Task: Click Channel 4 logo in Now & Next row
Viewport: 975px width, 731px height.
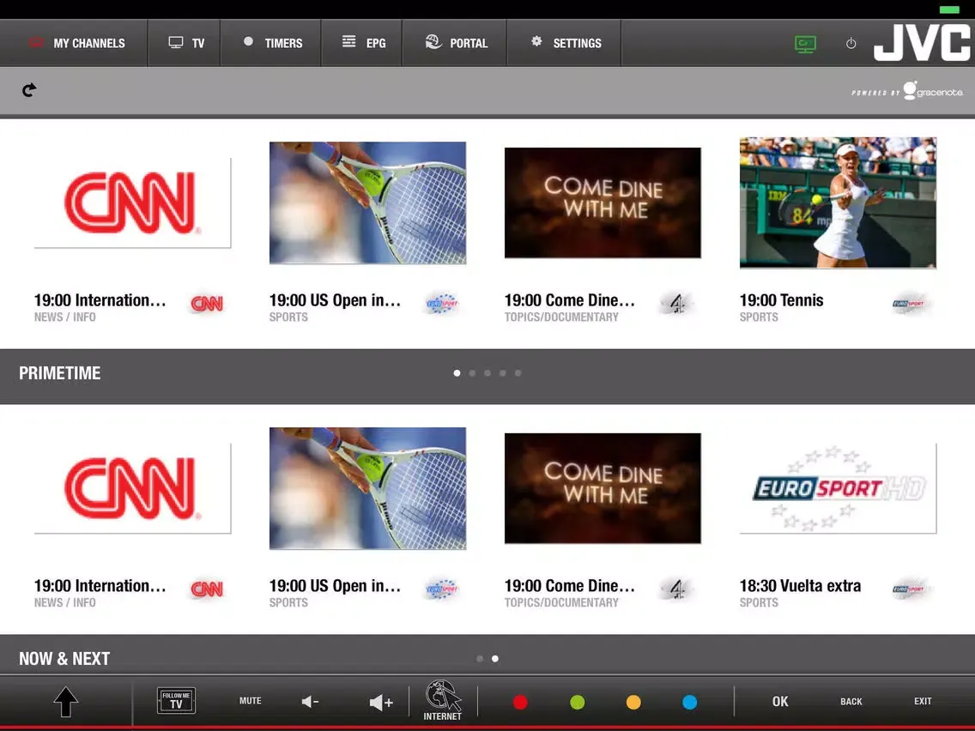Action: point(677,589)
